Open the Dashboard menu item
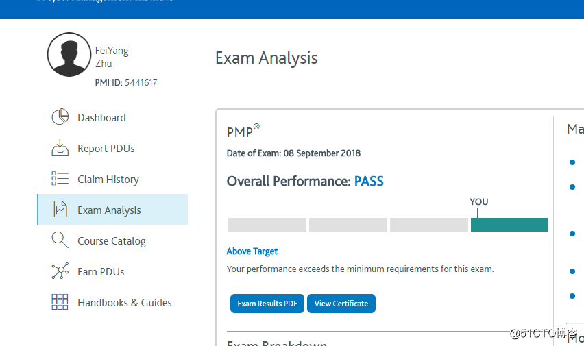 pyautogui.click(x=112, y=117)
